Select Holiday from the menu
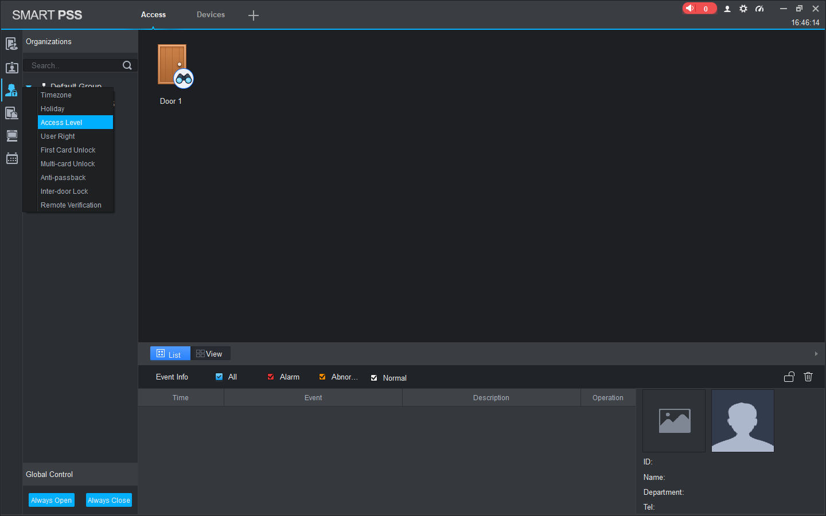Viewport: 826px width, 516px height. pyautogui.click(x=75, y=109)
